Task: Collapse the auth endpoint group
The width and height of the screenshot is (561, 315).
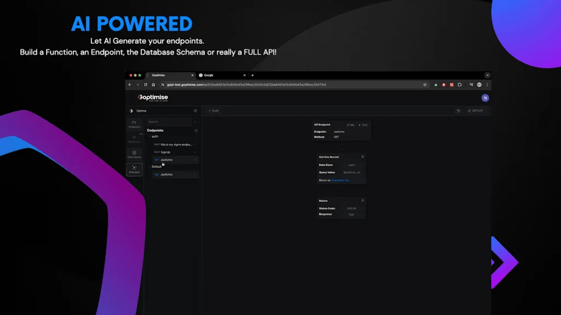Action: click(150, 137)
